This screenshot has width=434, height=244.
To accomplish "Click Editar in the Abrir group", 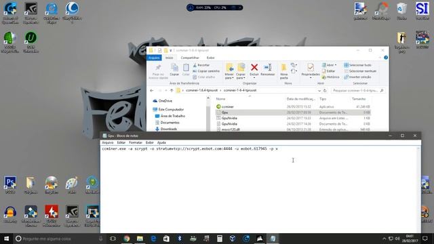I will (328, 71).
